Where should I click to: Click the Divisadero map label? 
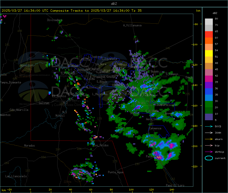pyautogui.click(x=55, y=20)
